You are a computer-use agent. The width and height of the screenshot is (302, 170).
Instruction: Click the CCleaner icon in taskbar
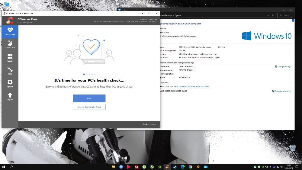pyautogui.click(x=167, y=167)
